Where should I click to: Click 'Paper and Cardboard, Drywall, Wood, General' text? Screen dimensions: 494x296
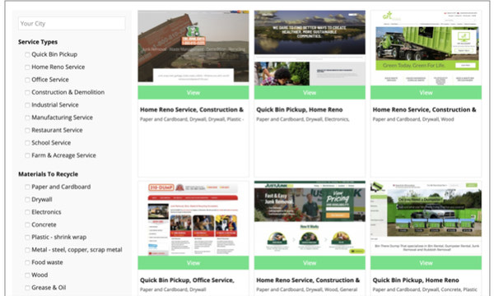pos(307,289)
